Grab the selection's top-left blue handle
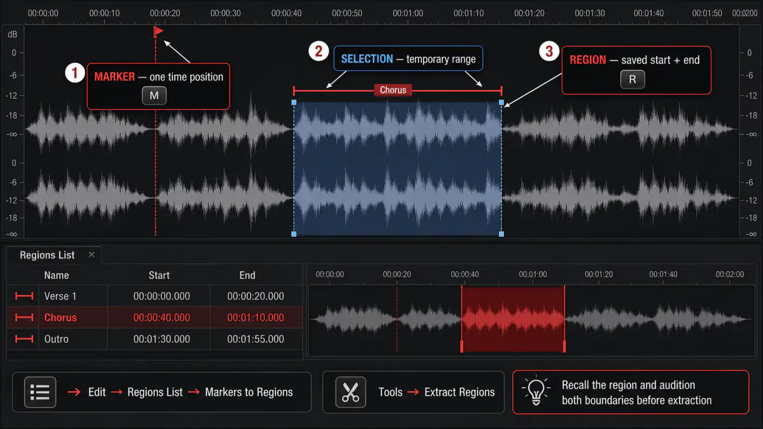 coord(294,102)
